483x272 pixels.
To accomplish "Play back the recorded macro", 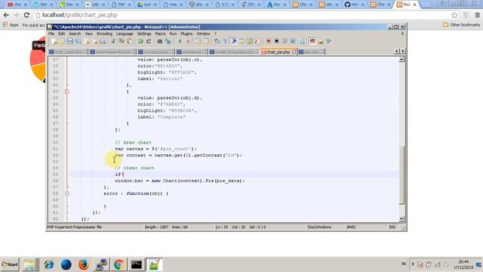I will [285, 41].
